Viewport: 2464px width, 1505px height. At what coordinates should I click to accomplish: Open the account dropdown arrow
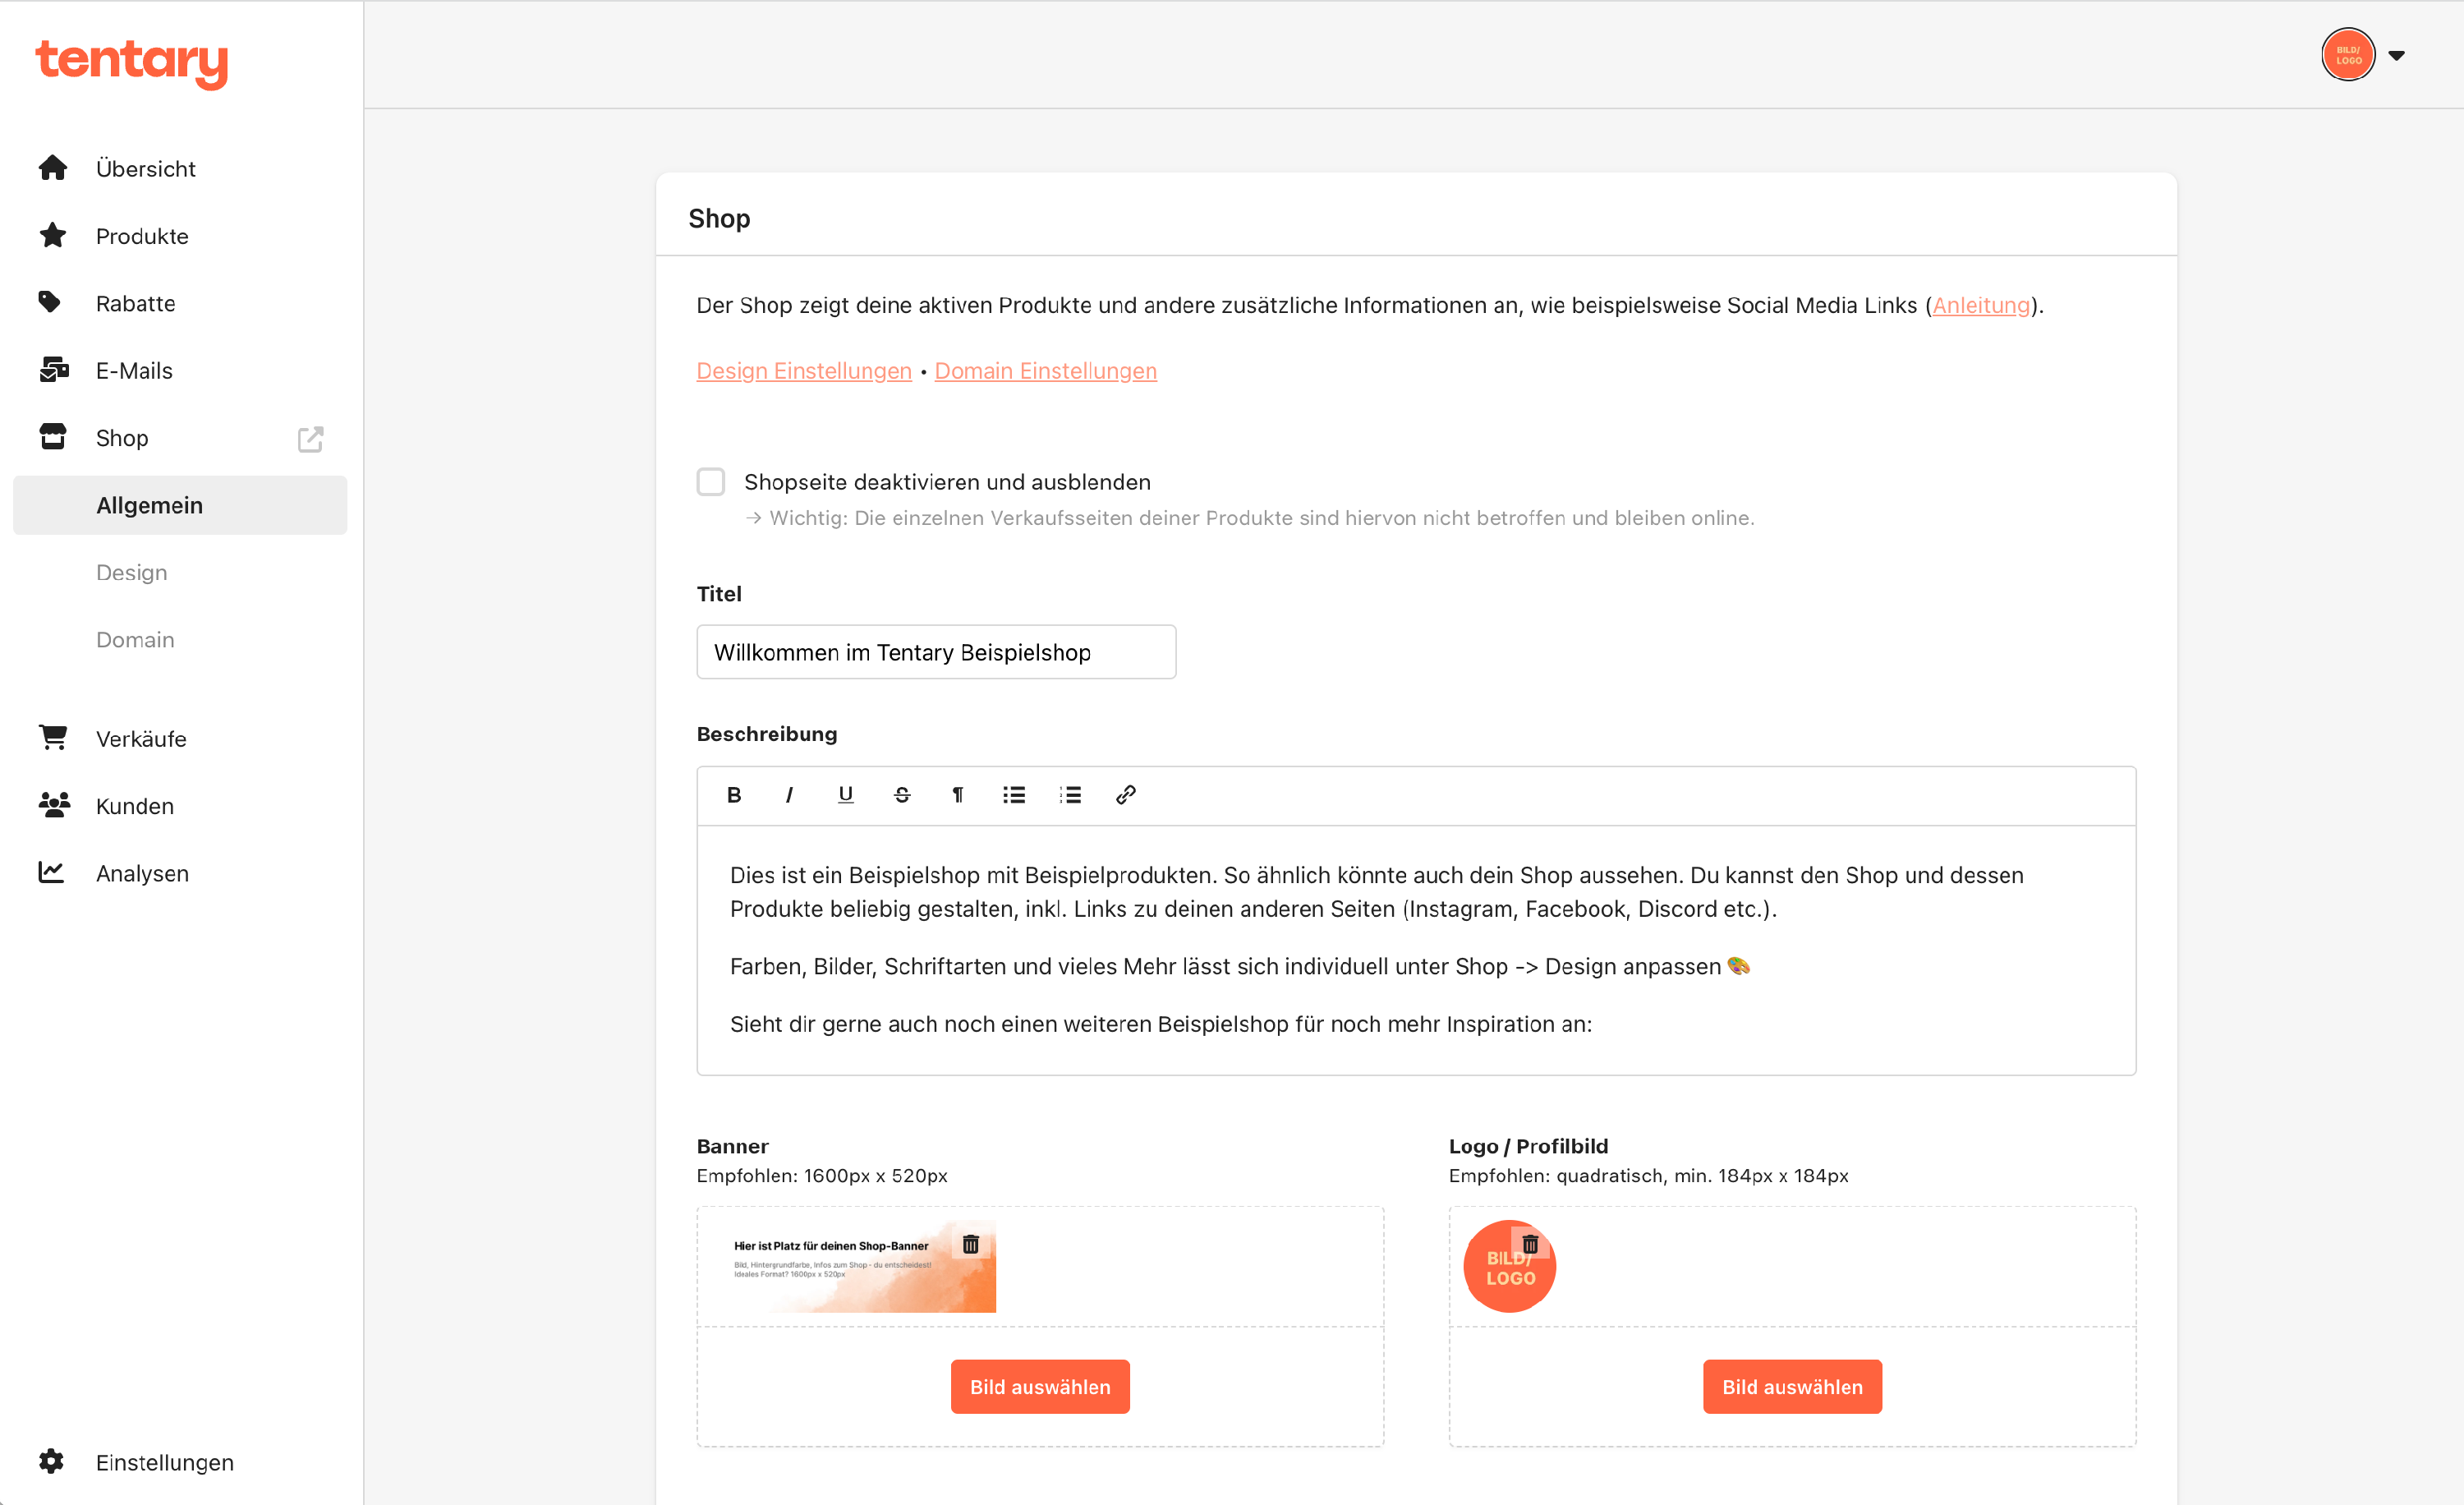[x=2397, y=55]
